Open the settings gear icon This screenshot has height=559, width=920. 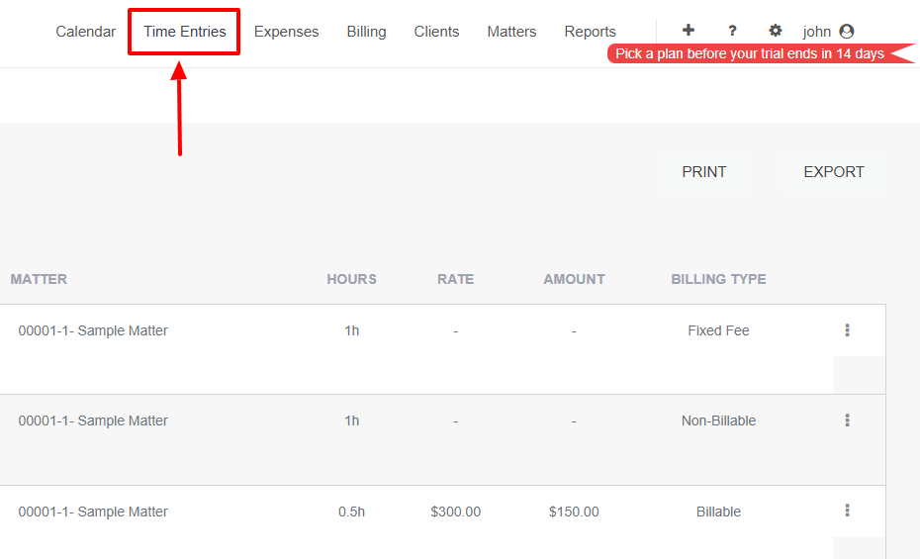[776, 31]
